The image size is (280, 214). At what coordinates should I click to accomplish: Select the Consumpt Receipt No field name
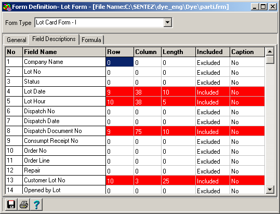(64, 141)
